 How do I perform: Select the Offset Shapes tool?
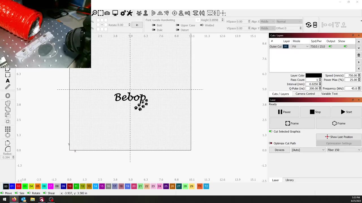pyautogui.click(x=8, y=96)
